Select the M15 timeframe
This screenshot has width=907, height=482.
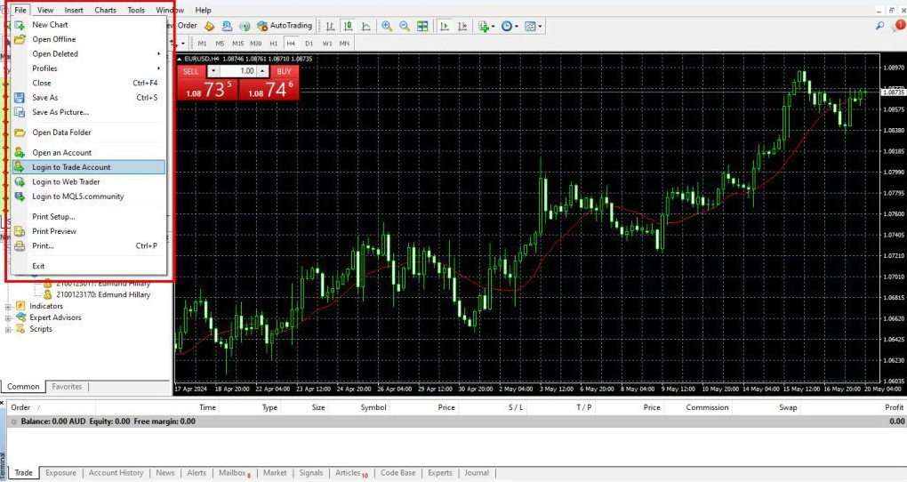[237, 44]
